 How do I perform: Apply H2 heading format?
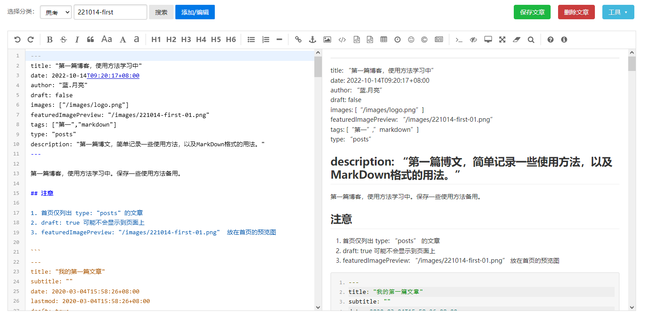coord(171,39)
